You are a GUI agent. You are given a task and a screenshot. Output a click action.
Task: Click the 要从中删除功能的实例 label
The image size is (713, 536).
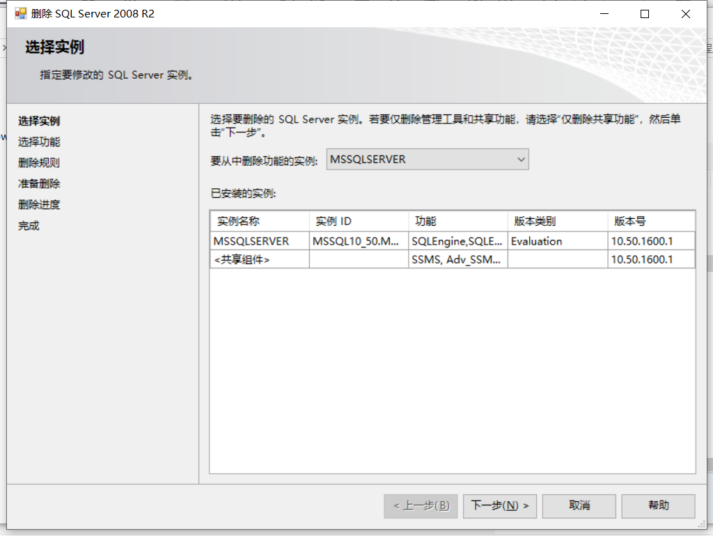(264, 161)
